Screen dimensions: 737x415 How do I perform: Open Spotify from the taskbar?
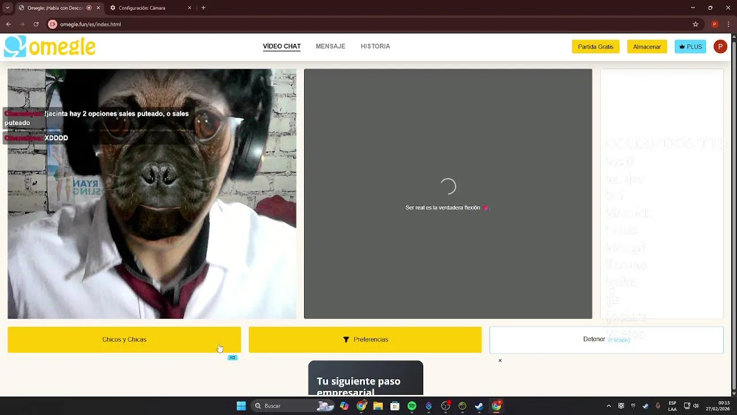pyautogui.click(x=412, y=406)
